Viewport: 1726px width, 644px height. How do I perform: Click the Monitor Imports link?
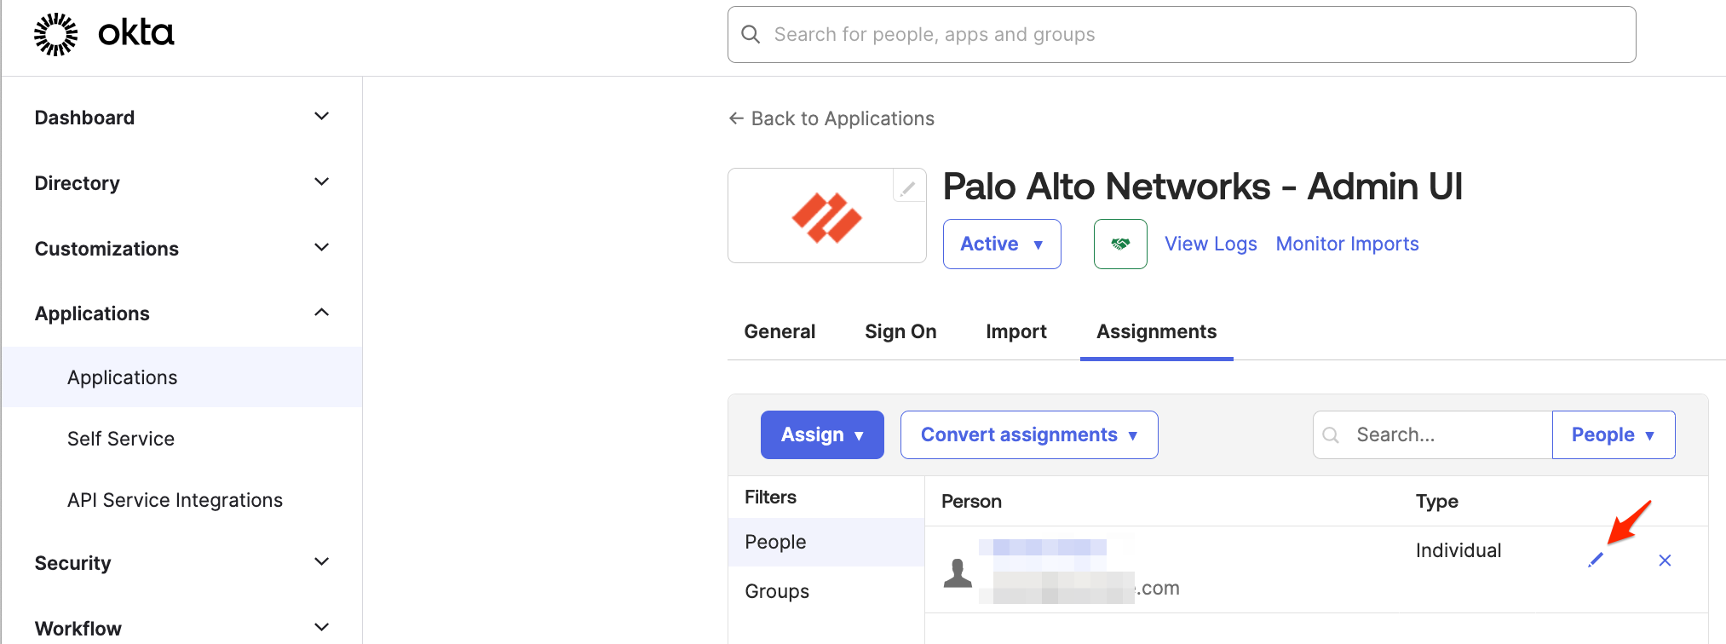click(1347, 244)
